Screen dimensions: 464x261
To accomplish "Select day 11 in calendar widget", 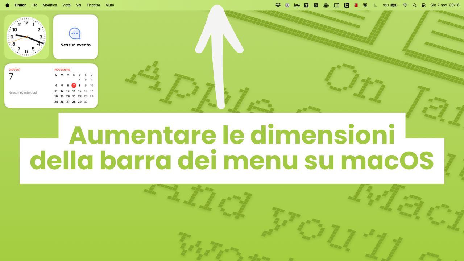I will click(x=56, y=91).
